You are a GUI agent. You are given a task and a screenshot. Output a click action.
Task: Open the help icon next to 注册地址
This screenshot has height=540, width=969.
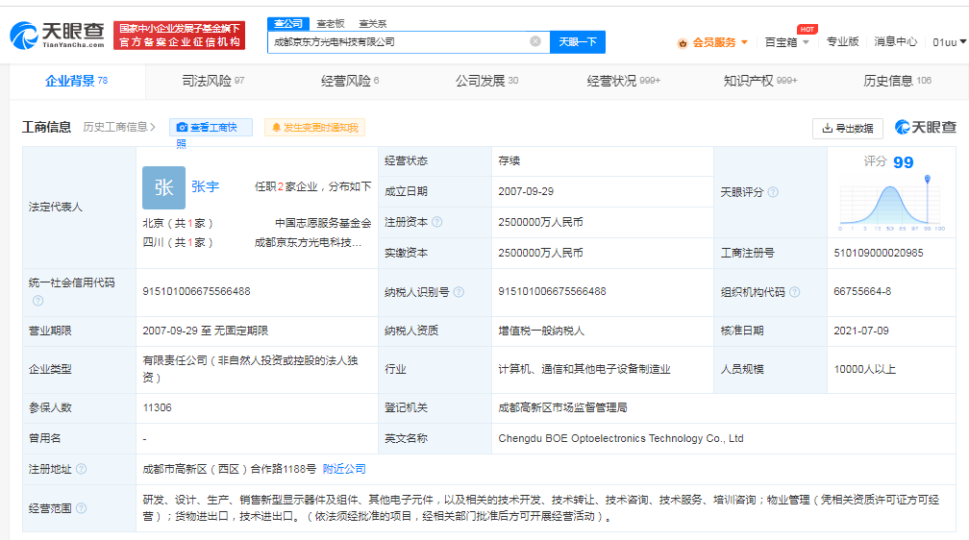(81, 469)
